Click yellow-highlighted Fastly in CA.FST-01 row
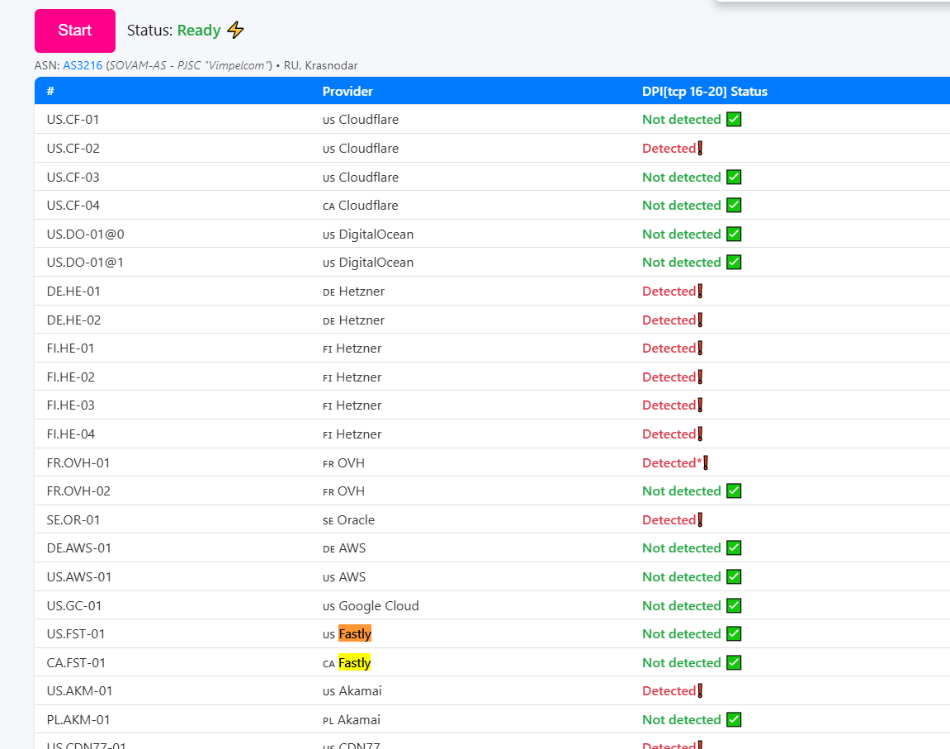Viewport: 950px width, 749px height. pyautogui.click(x=354, y=663)
